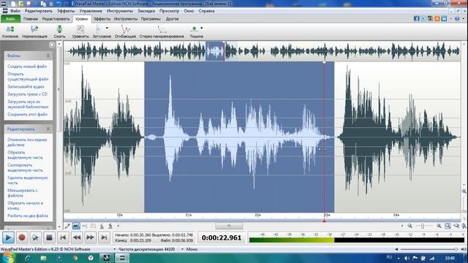The width and height of the screenshot is (468, 263).
Task: Click the overview waveform selection region
Action: [x=215, y=51]
